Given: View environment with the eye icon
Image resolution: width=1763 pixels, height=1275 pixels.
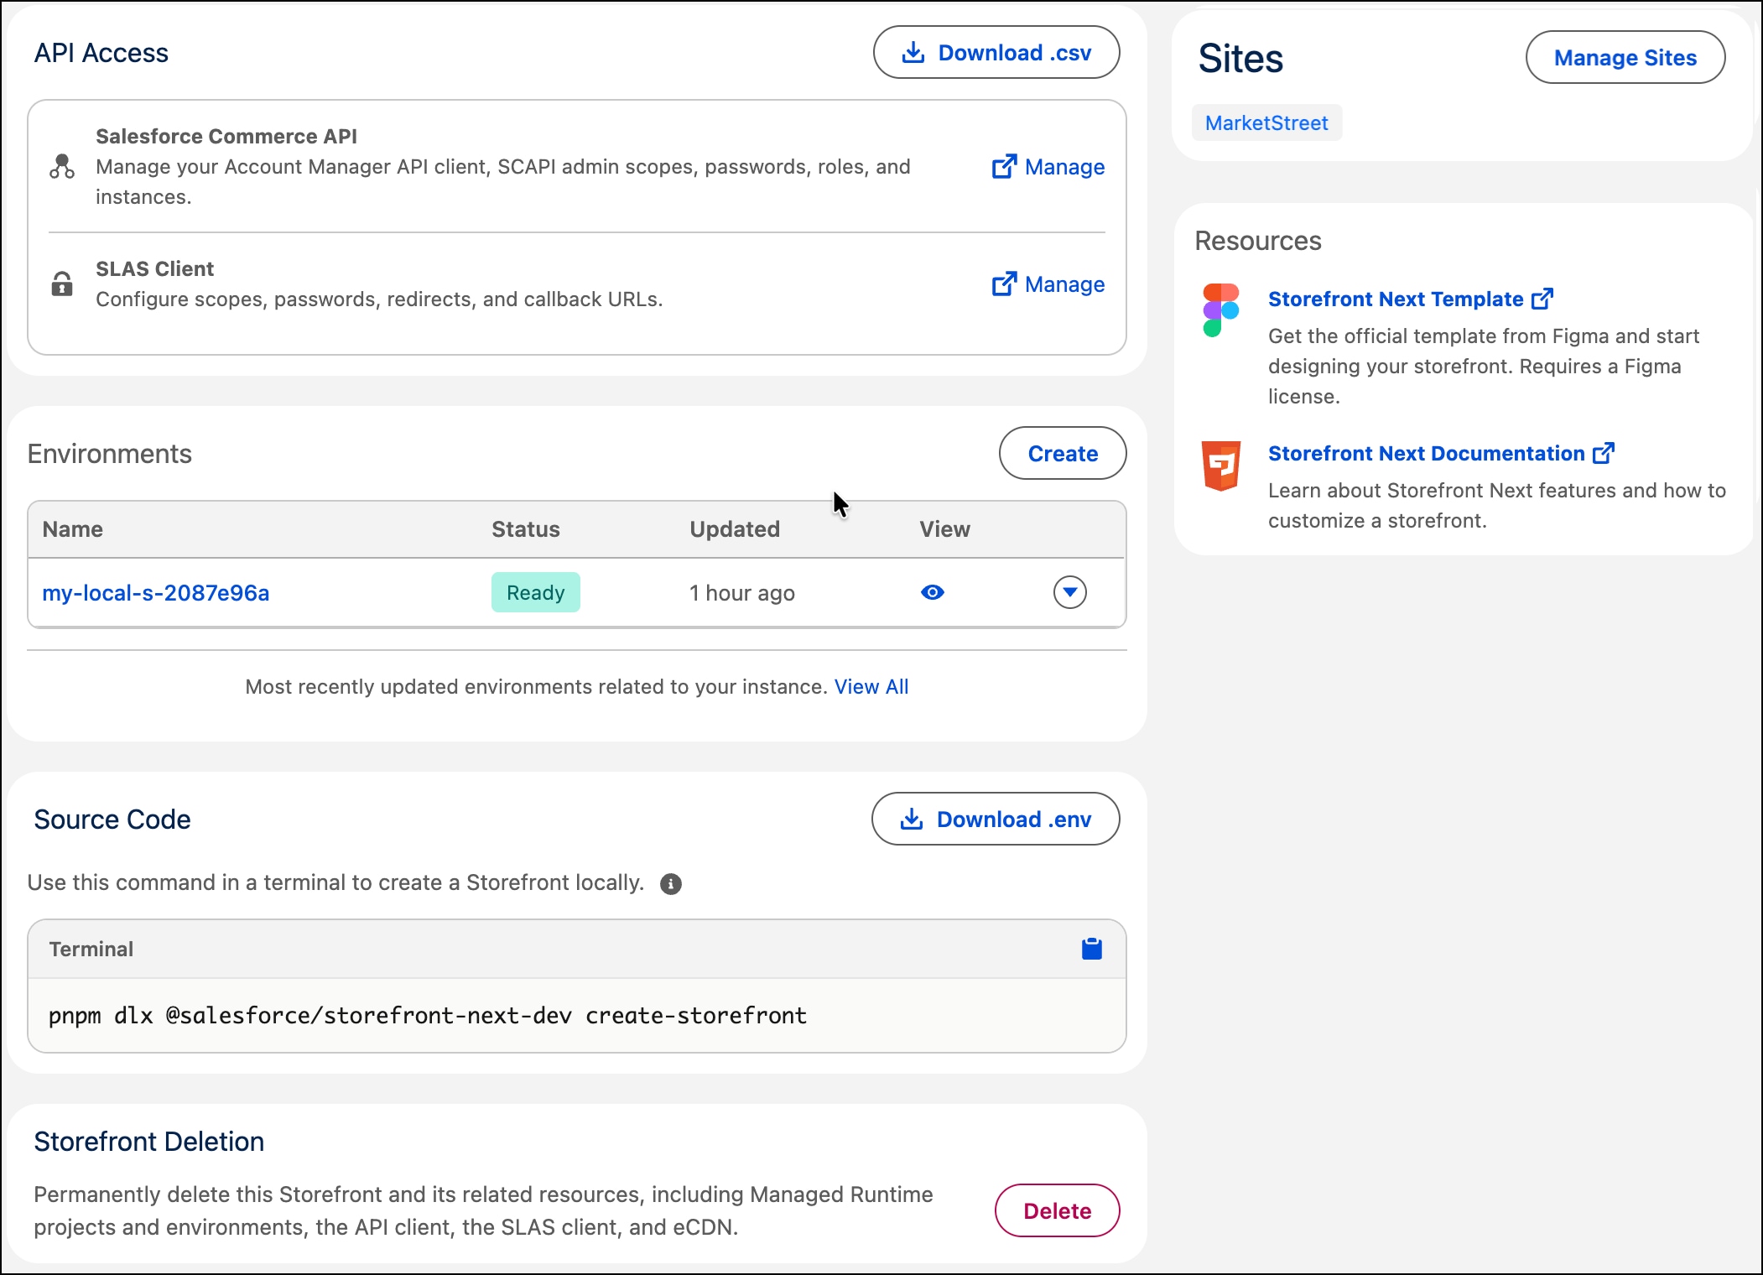Looking at the screenshot, I should point(933,592).
